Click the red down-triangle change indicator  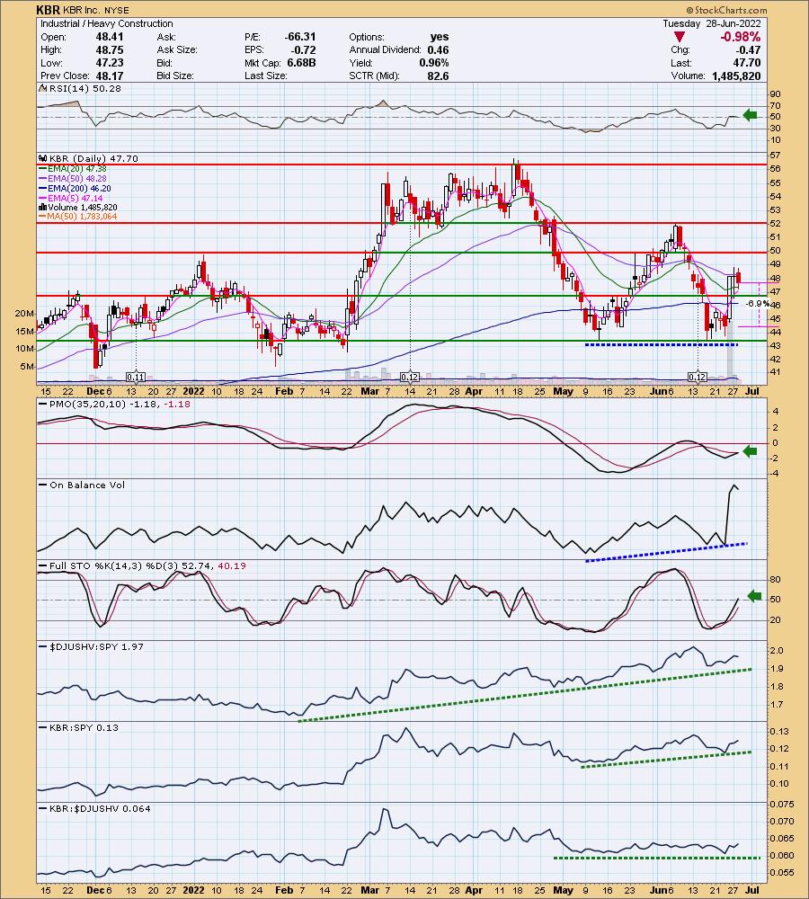point(680,37)
